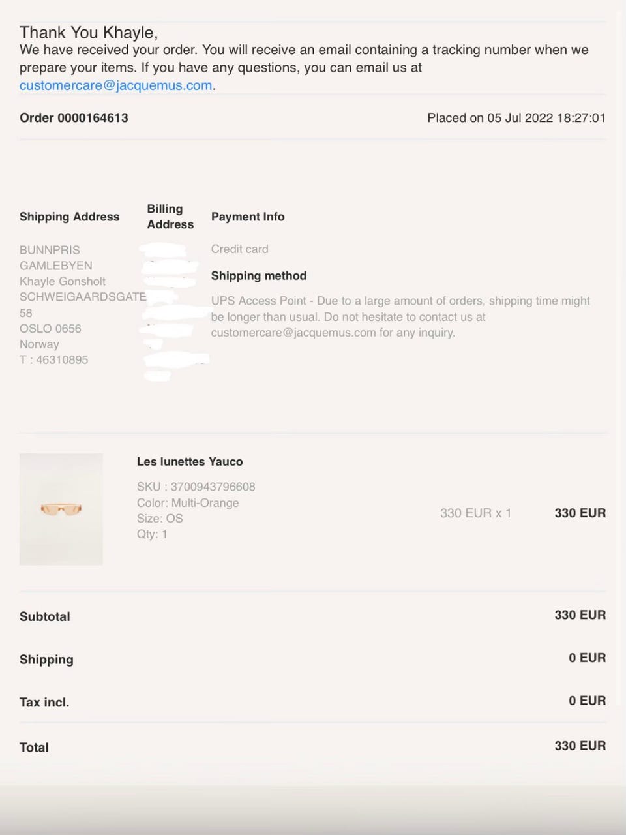626x835 pixels.
Task: Click the Total 330 EUR amount
Action: click(580, 746)
